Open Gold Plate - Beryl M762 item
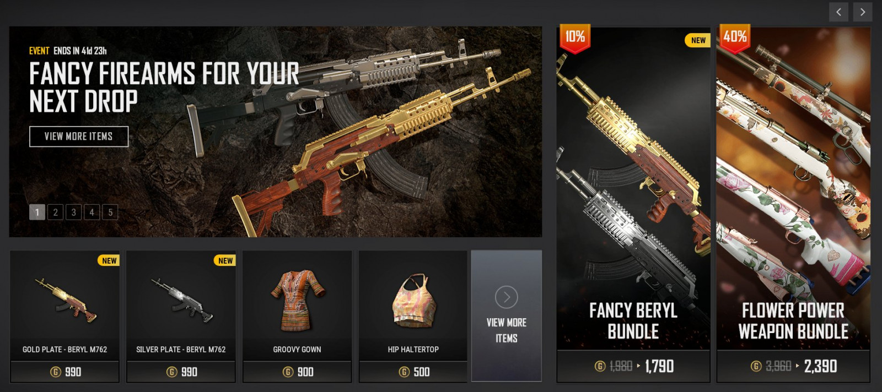 [x=65, y=317]
